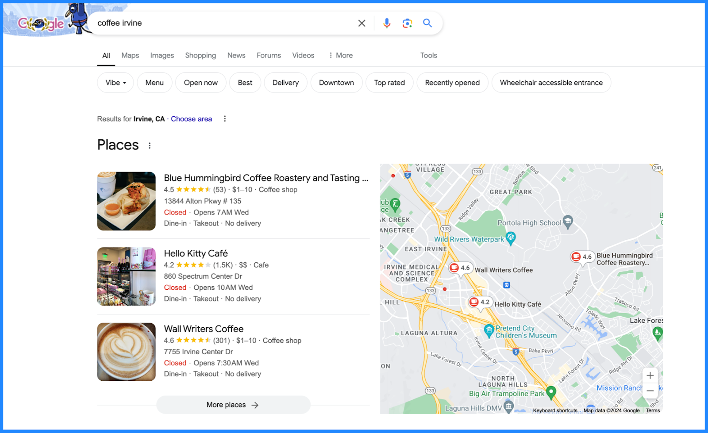Click the More places button

tap(233, 405)
